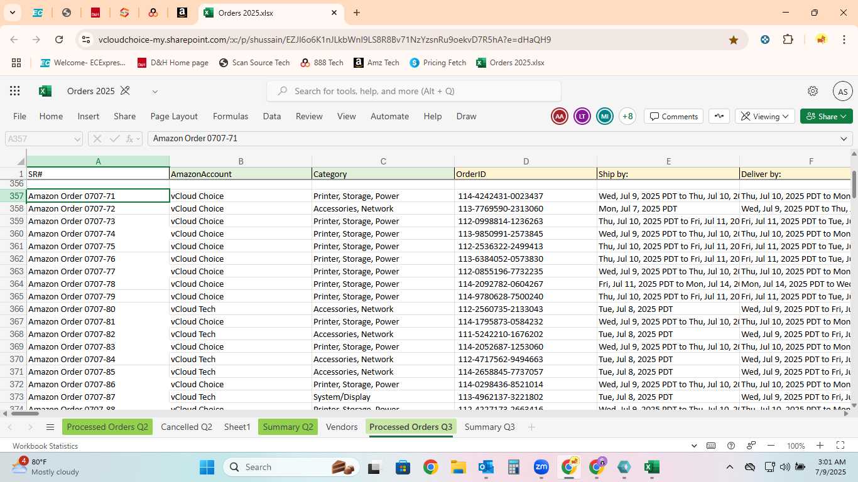The image size is (858, 482).
Task: Click the insert function fx icon
Action: [x=130, y=139]
